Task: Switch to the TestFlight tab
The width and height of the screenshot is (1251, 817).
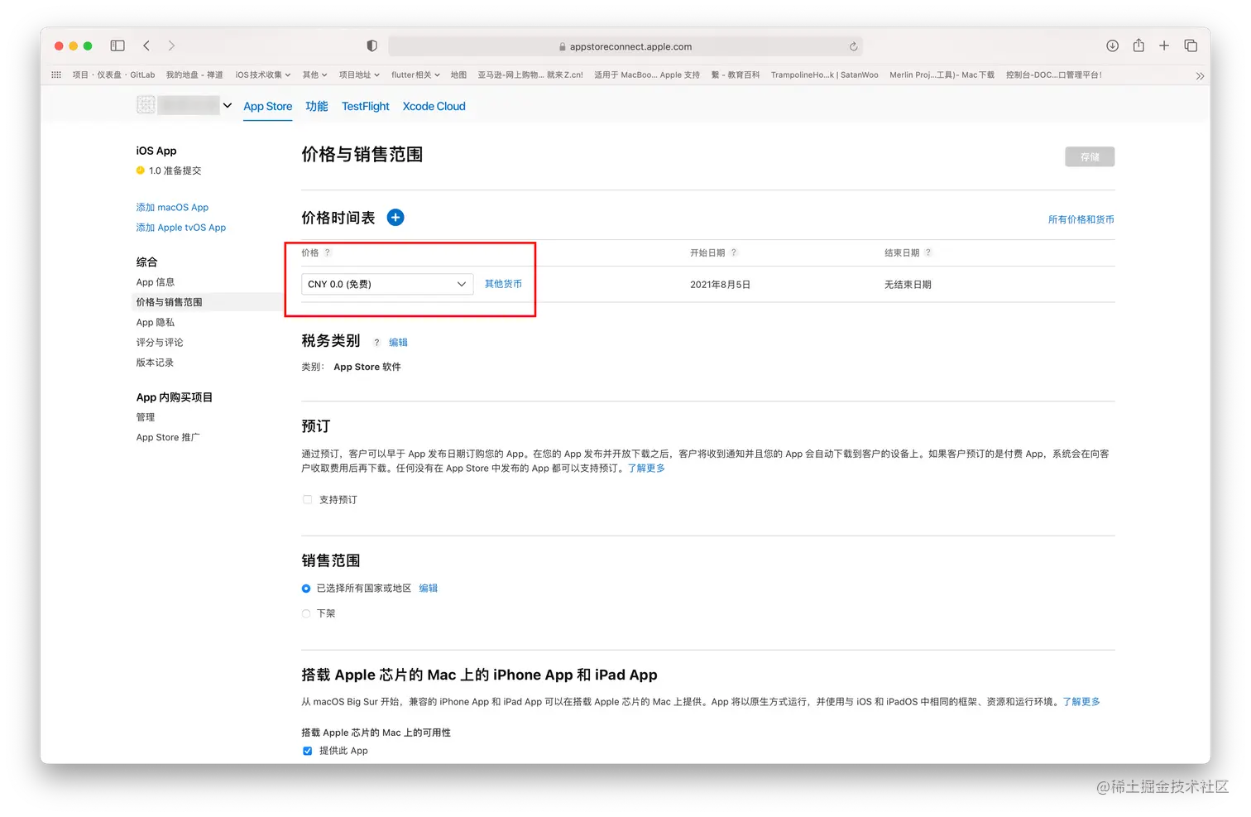Action: pos(366,106)
